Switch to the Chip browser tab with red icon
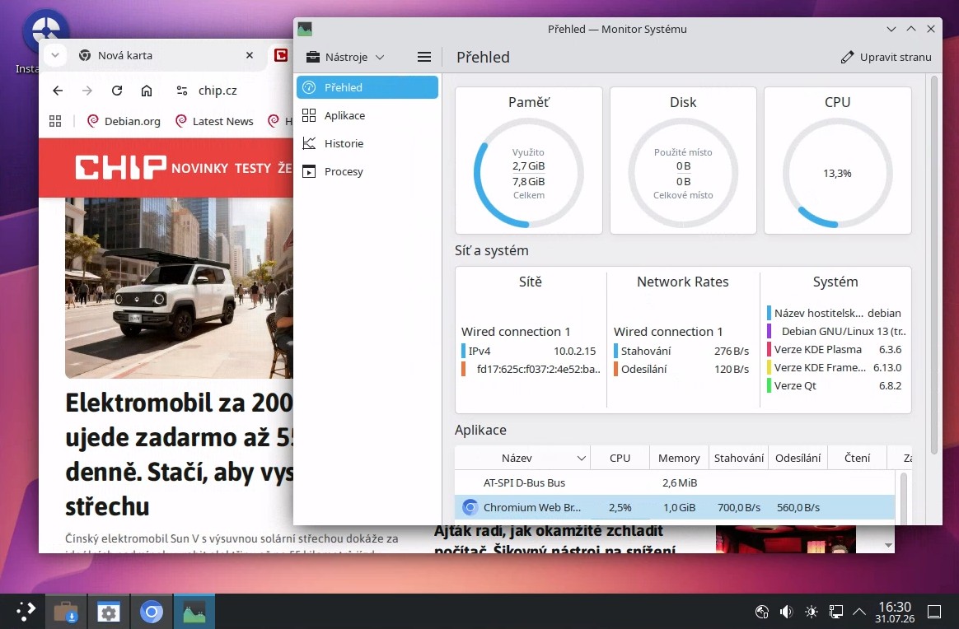959x629 pixels. point(281,55)
